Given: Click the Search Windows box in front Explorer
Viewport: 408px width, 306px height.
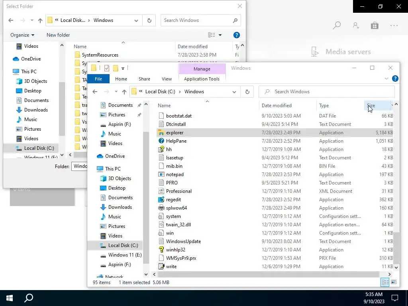Looking at the screenshot, I should click(327, 92).
